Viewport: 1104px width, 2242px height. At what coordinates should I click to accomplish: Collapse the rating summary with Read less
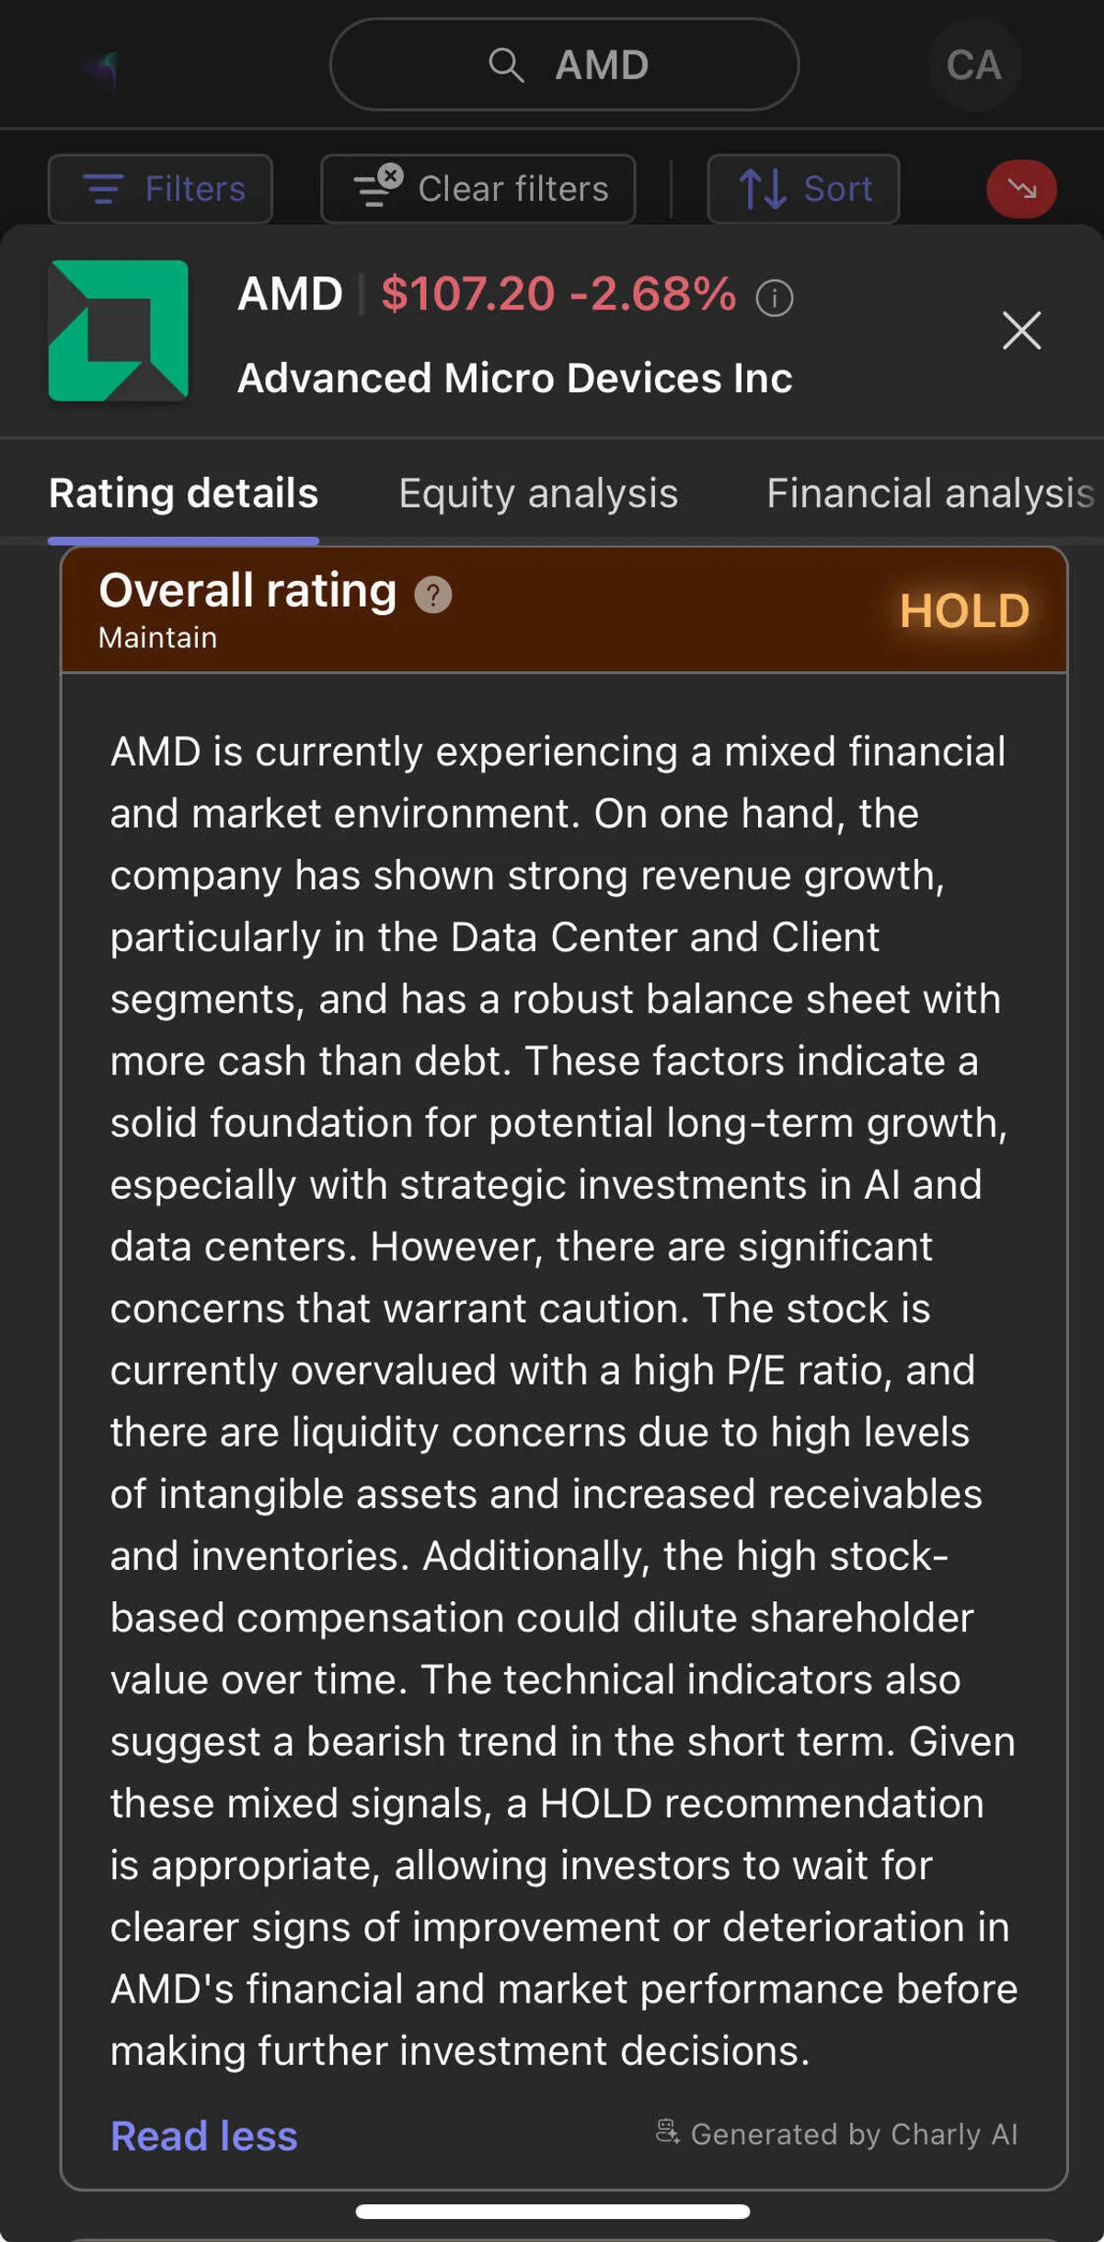204,2136
